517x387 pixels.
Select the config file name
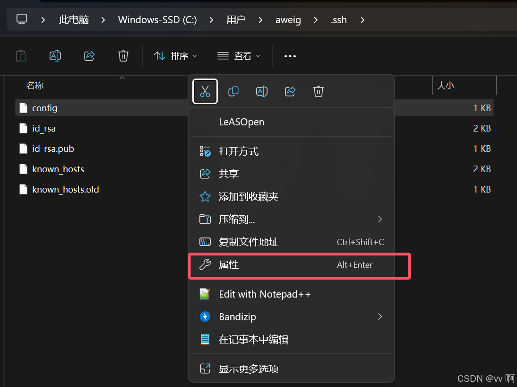click(x=45, y=108)
